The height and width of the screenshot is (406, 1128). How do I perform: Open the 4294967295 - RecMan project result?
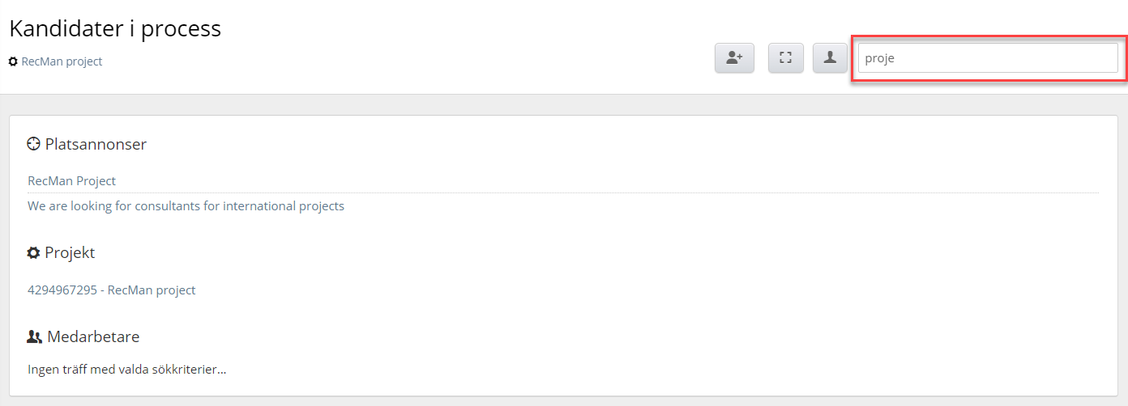coord(111,290)
